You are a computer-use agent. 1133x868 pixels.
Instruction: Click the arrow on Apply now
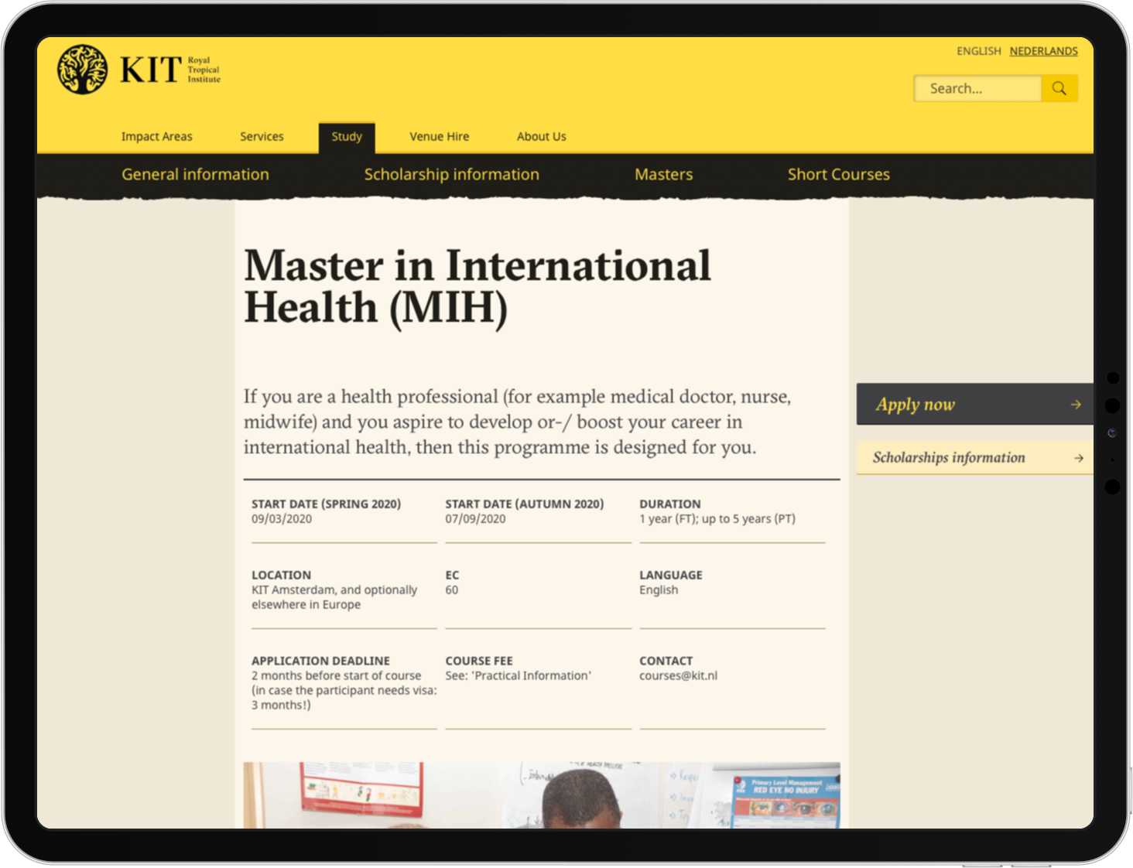click(1076, 405)
